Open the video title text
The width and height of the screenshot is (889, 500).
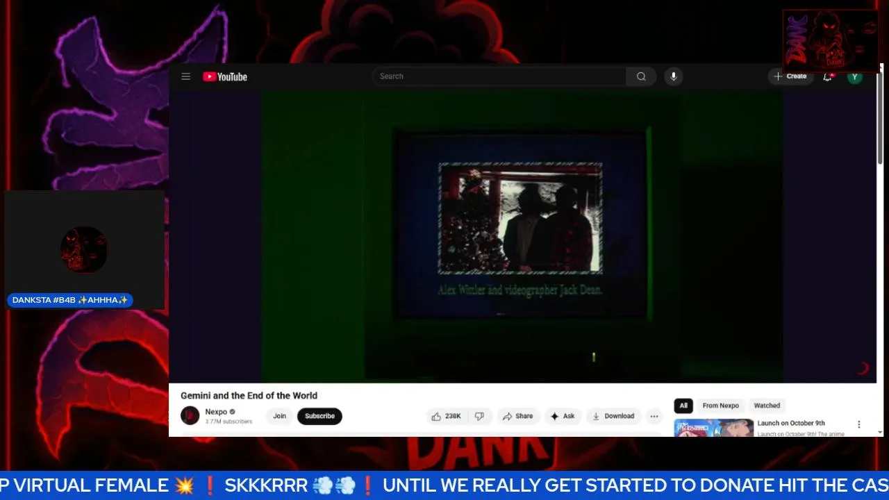249,395
